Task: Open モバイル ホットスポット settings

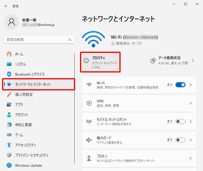Action: 139,121
